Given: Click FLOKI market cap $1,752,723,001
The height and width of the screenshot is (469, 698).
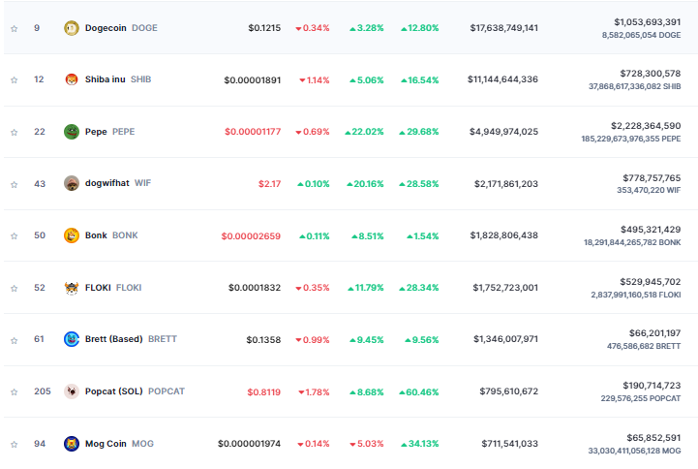Looking at the screenshot, I should (x=505, y=288).
